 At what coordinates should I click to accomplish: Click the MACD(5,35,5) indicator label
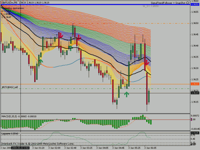[x=9, y=116]
